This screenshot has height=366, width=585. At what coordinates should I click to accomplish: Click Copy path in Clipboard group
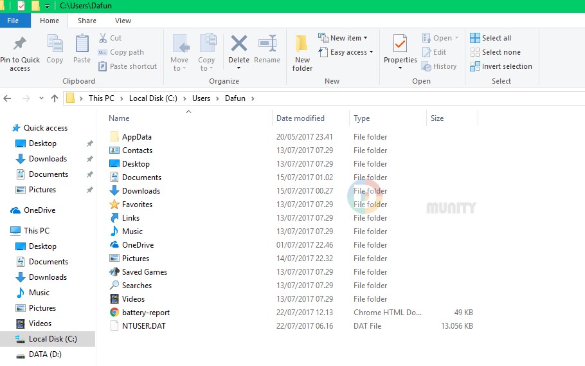[126, 52]
